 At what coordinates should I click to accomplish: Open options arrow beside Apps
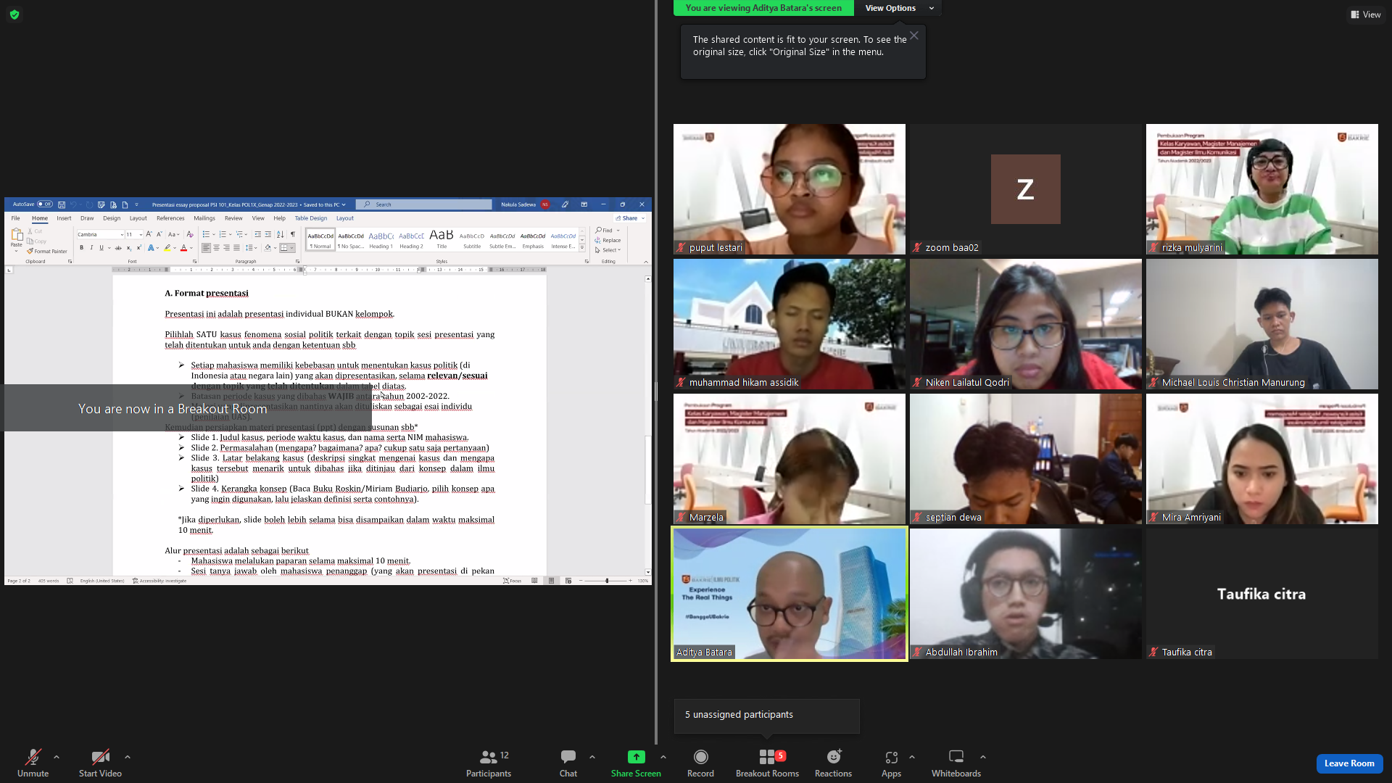pos(912,757)
